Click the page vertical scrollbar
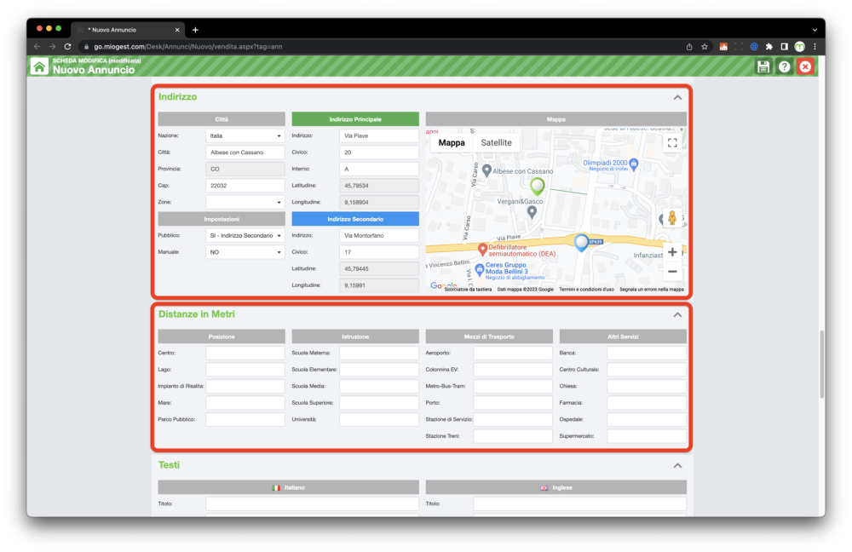The width and height of the screenshot is (852, 552). click(821, 364)
